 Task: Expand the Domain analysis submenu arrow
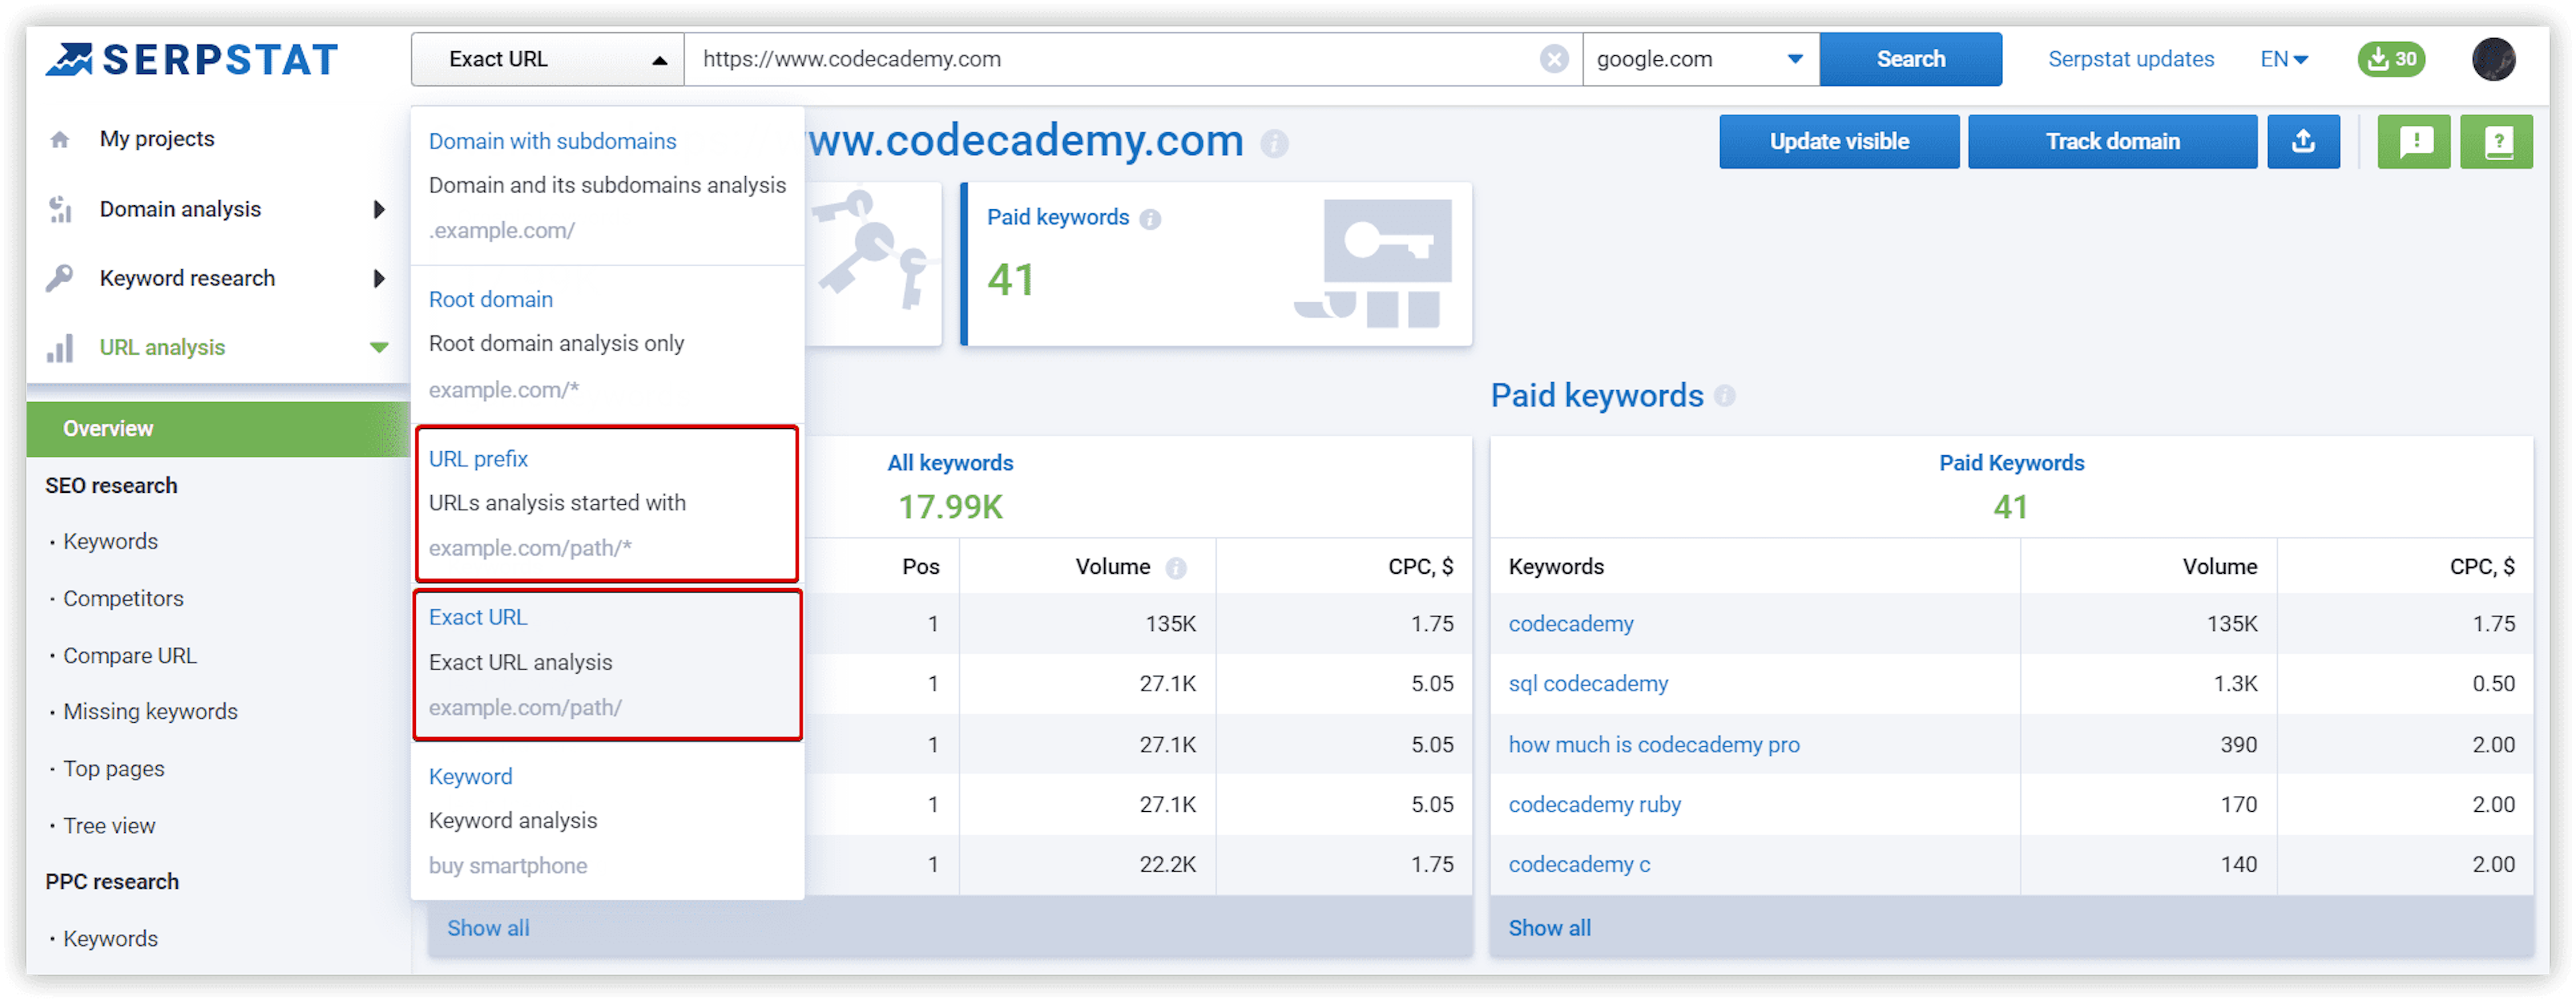[x=379, y=210]
